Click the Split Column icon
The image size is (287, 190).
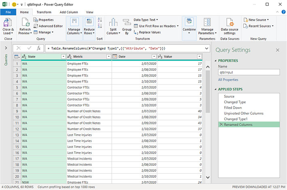(x=113, y=22)
